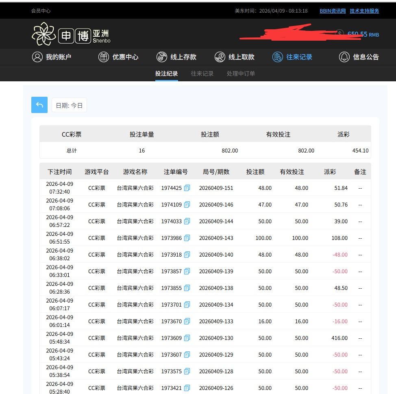Copy bet order number 1973986
Image resolution: width=396 pixels, height=394 pixels.
pyautogui.click(x=187, y=238)
